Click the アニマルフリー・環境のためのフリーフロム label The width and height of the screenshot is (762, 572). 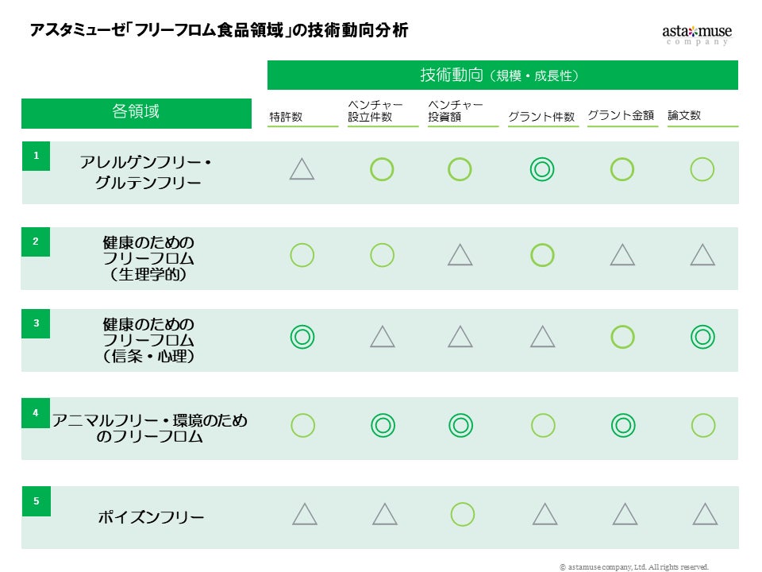[x=149, y=428]
